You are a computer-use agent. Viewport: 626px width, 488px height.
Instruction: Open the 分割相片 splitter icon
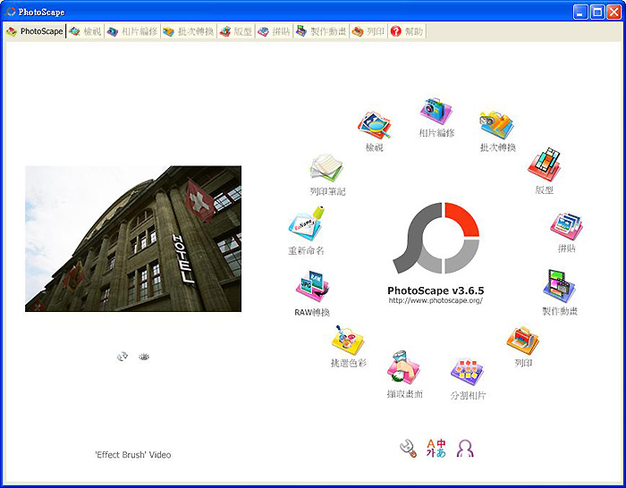tap(467, 372)
